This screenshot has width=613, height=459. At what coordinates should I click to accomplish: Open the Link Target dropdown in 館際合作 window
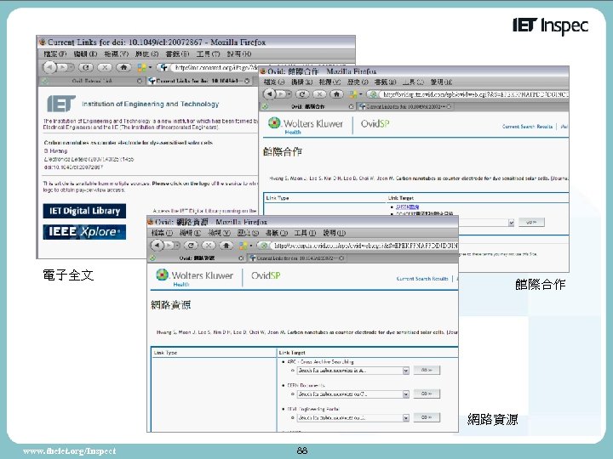511,223
